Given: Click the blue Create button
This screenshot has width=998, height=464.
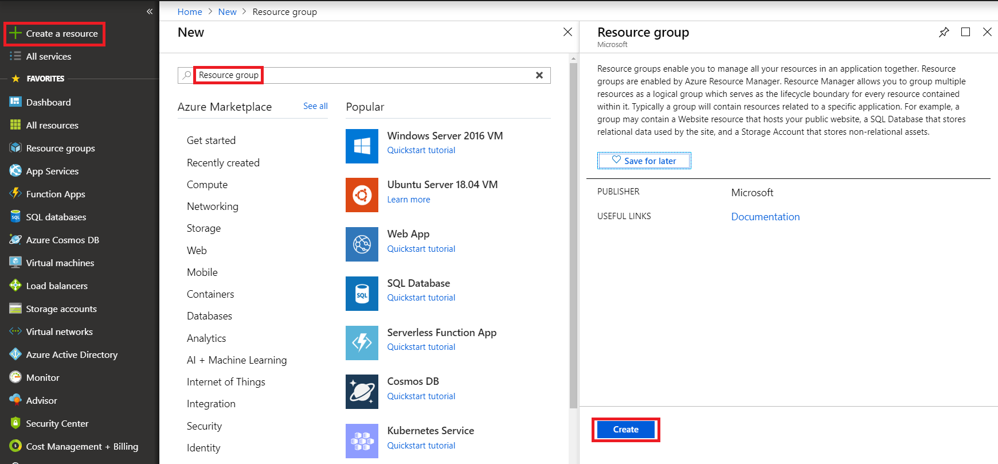Looking at the screenshot, I should click(626, 430).
